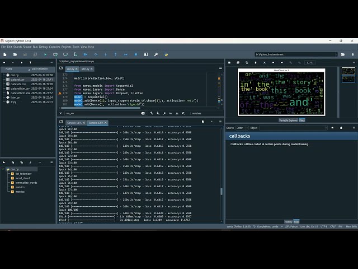This screenshot has width=358, height=269.
Task: Browse editor tabs button beside cnn.py tab
Action: click(61, 68)
